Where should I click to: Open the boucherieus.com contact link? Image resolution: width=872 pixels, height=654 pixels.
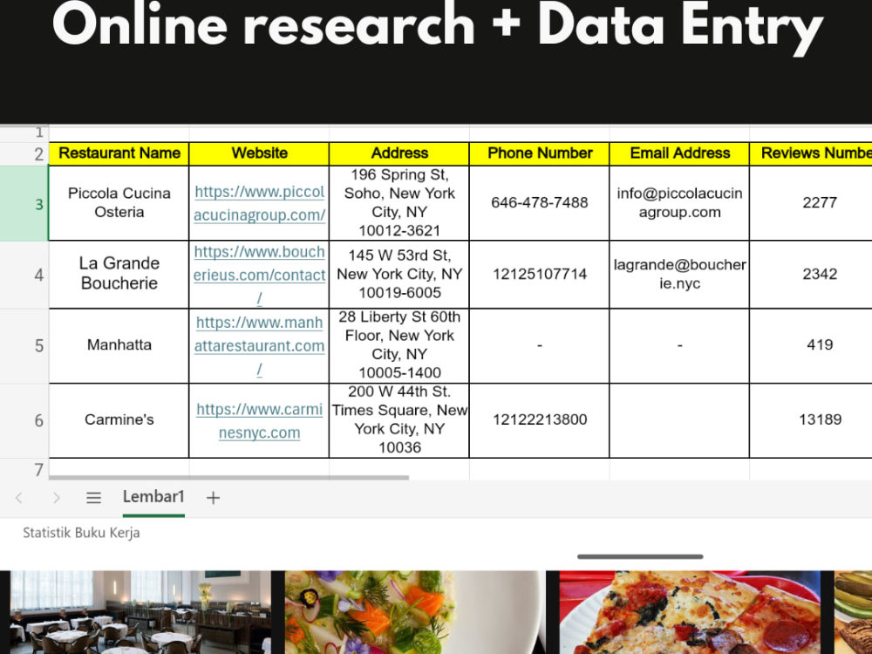[259, 275]
